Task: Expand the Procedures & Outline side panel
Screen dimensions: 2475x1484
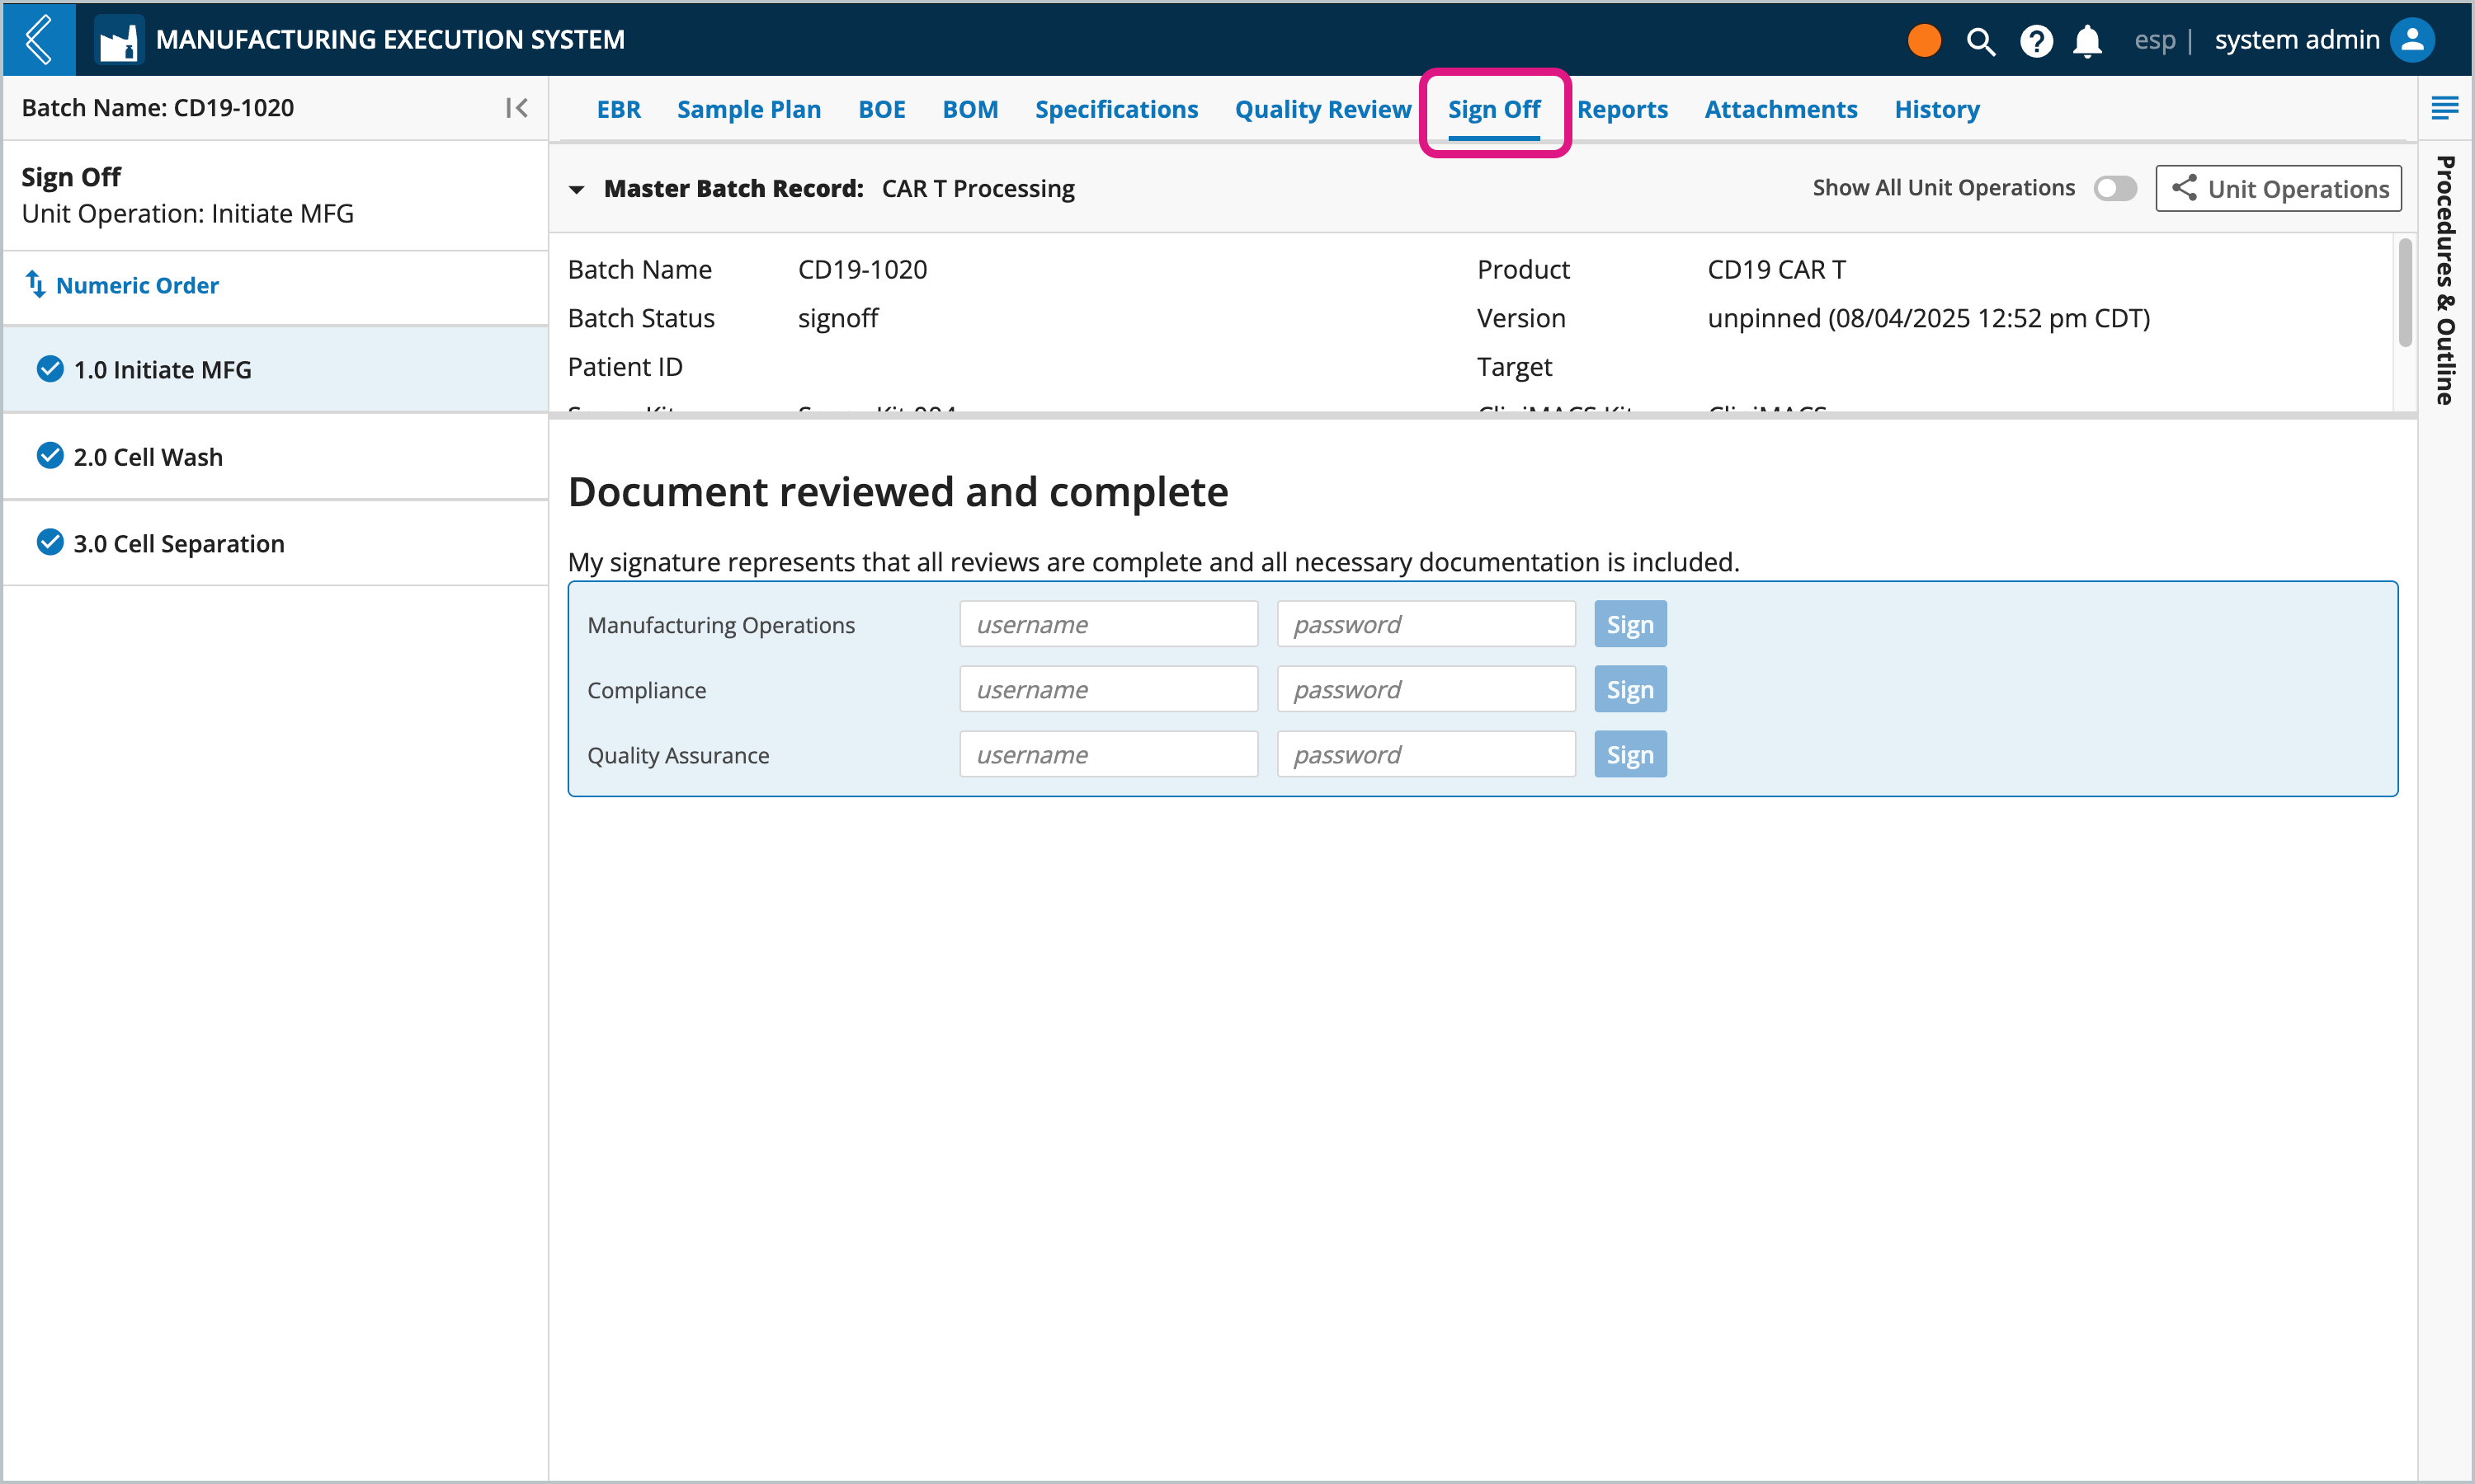Action: (2445, 281)
